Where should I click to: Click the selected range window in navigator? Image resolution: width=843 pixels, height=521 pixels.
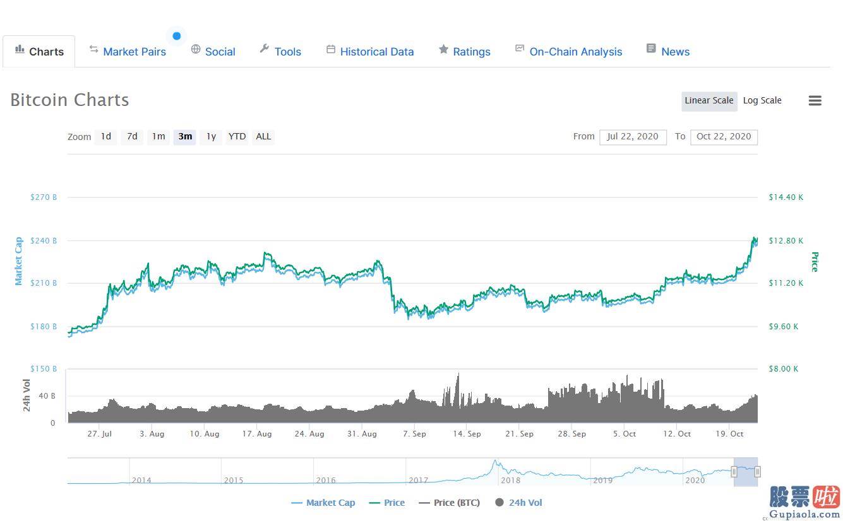[746, 472]
